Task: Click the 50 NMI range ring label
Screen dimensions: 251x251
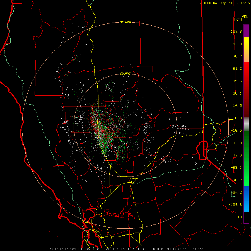Action: 125,74
